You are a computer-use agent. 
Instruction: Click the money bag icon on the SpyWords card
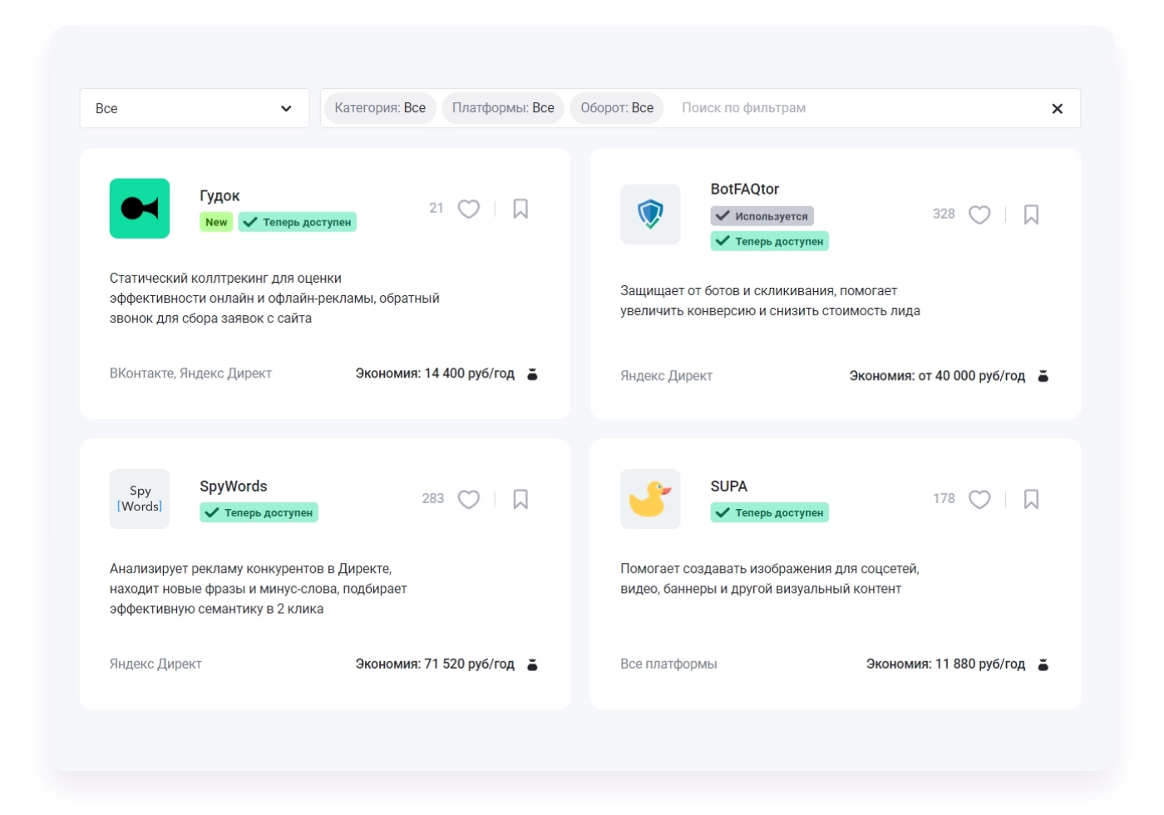532,664
